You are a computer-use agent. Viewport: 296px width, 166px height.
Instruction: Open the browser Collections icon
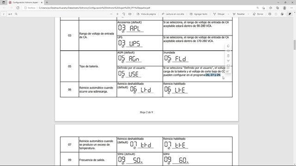(x=277, y=8)
